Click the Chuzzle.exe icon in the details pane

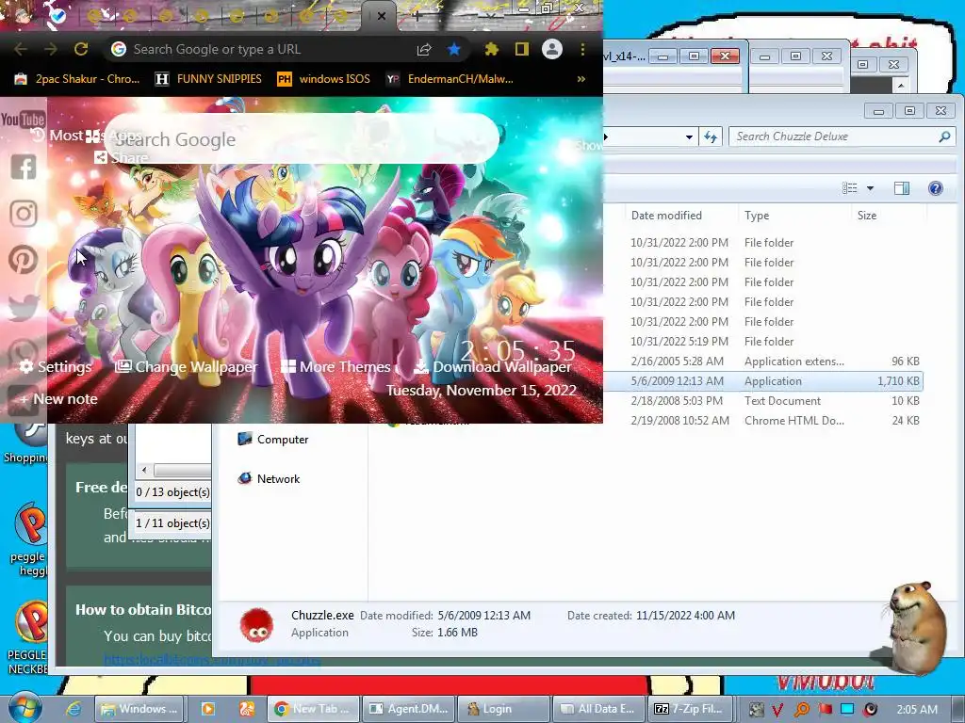coord(256,625)
